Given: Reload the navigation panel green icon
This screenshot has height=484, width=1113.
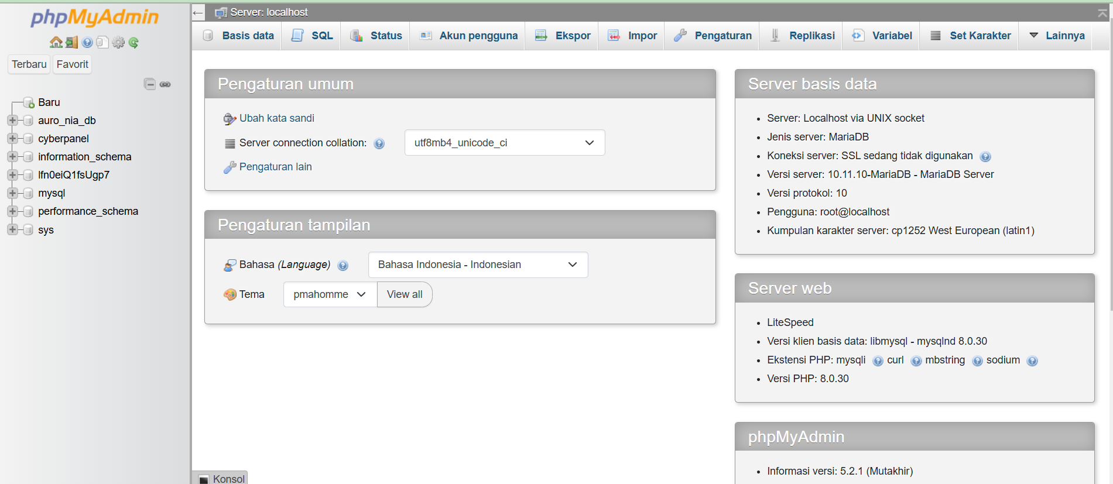Looking at the screenshot, I should point(133,42).
